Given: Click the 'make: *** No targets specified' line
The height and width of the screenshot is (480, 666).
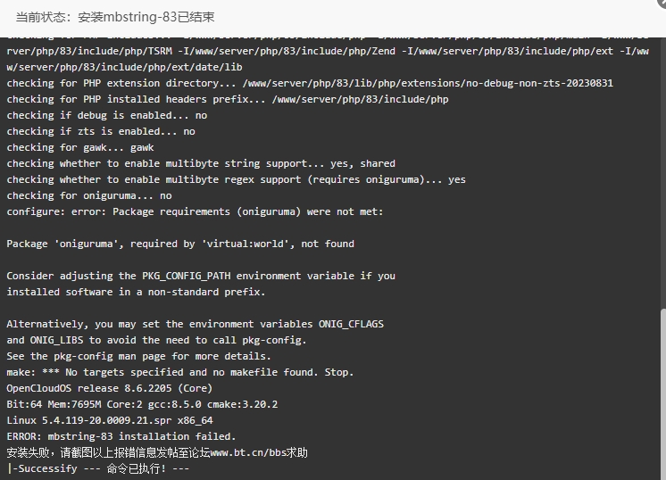Looking at the screenshot, I should [x=179, y=372].
